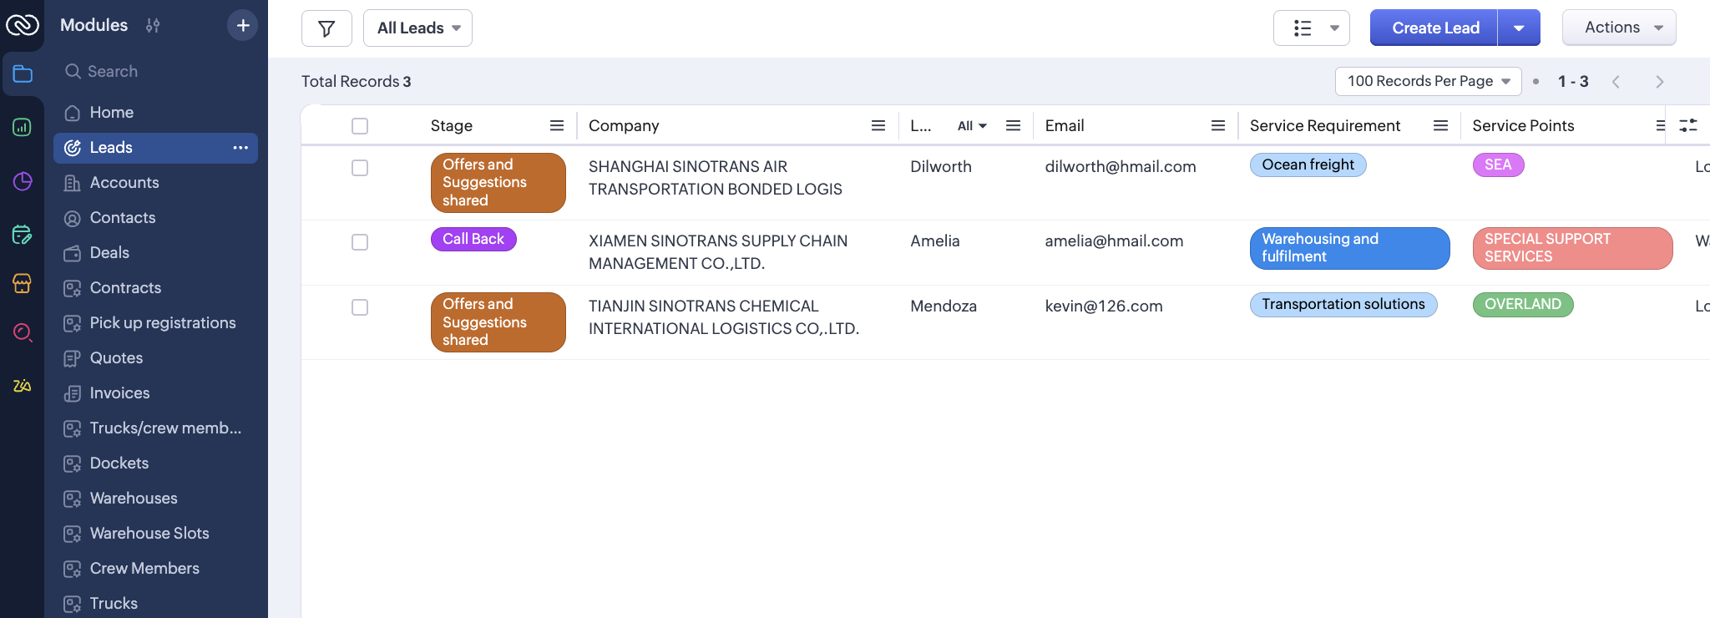Open Stage column menu icon
1710x618 pixels.
pos(557,125)
